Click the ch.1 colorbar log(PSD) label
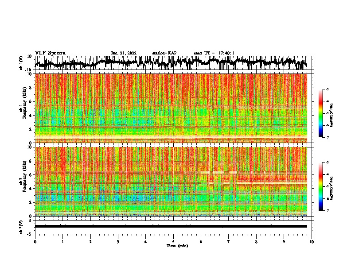The width and height of the screenshot is (351, 271). [x=331, y=115]
